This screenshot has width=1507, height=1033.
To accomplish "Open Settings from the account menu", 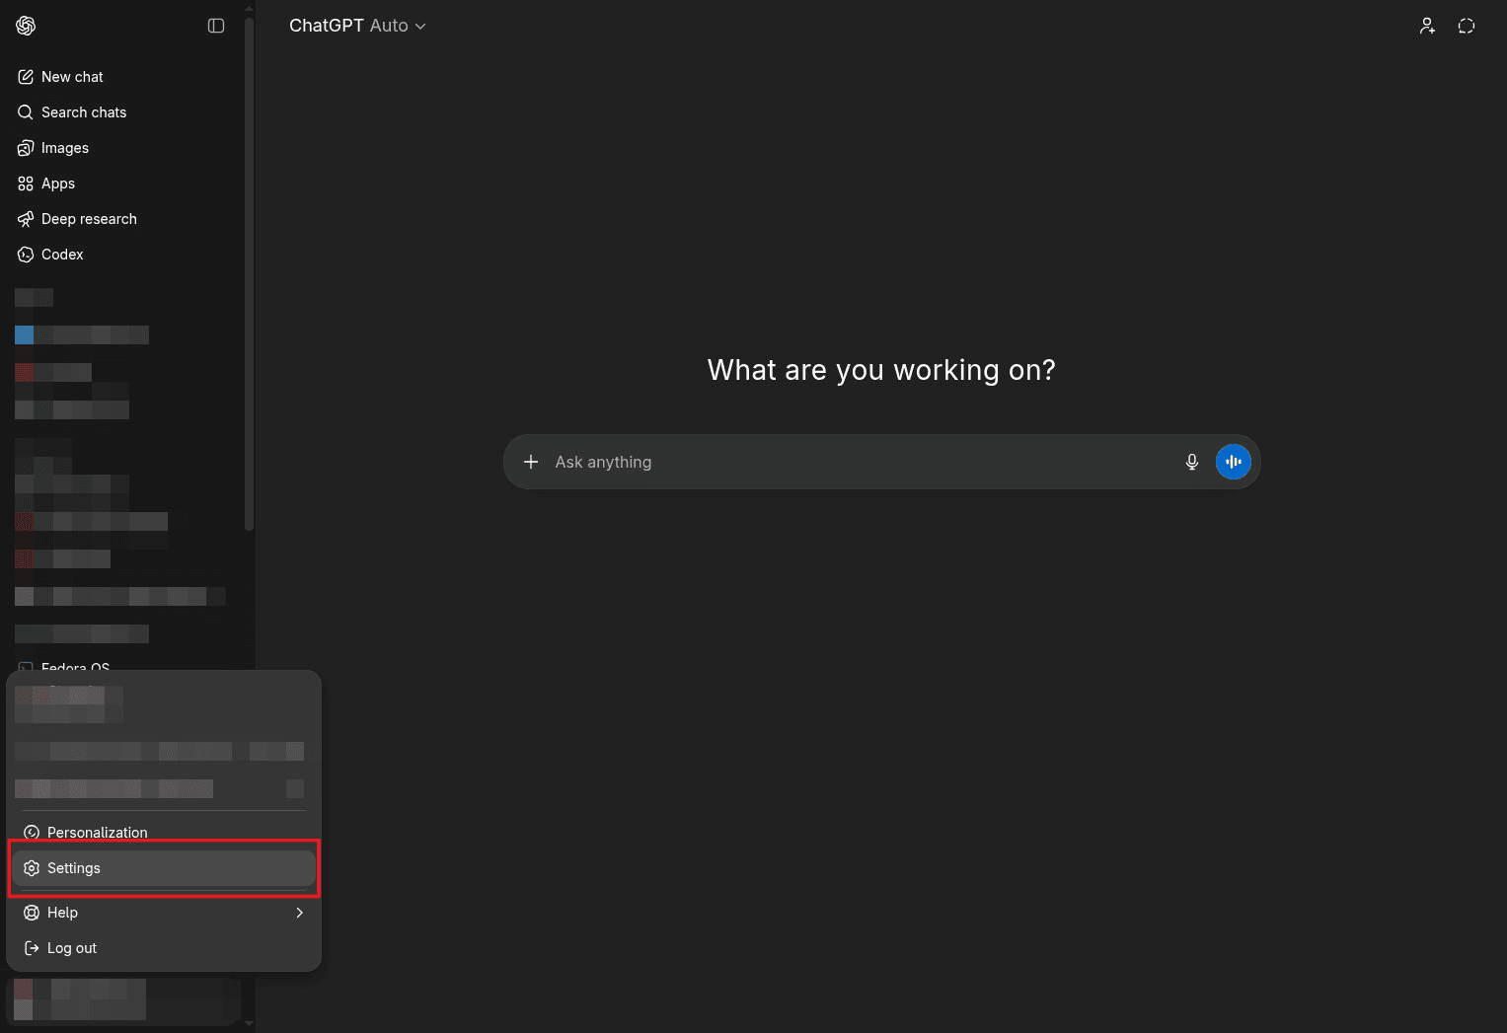I will point(73,867).
